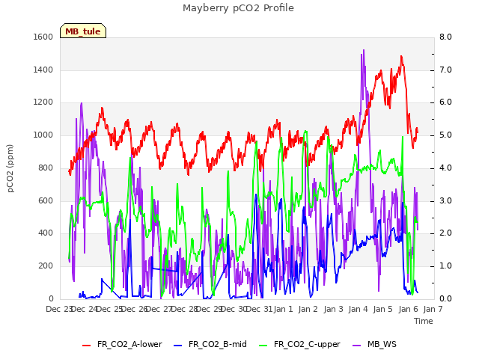Click the Dec 26 date tick label
Image resolution: width=479 pixels, height=359 pixels.
pos(135,309)
